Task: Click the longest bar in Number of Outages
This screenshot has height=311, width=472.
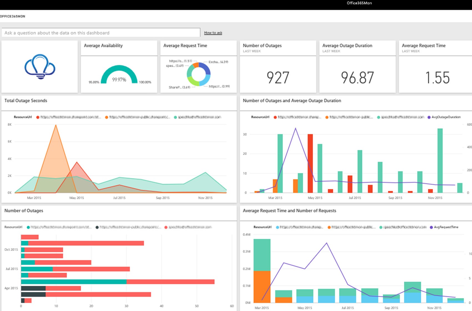Action: [x=118, y=282]
